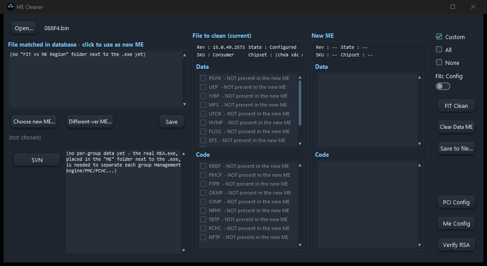Check the IOMP code partition
The image size is (487, 266).
click(203, 202)
